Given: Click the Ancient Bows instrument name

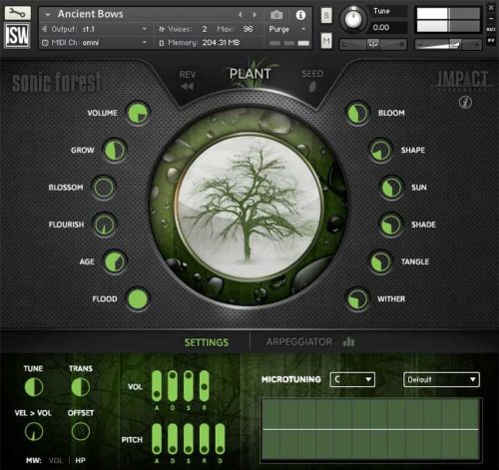Looking at the screenshot, I should (x=91, y=14).
